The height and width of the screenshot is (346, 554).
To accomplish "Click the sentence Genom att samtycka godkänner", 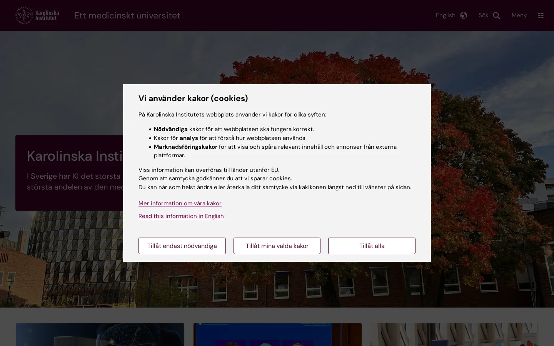I will click(x=215, y=178).
